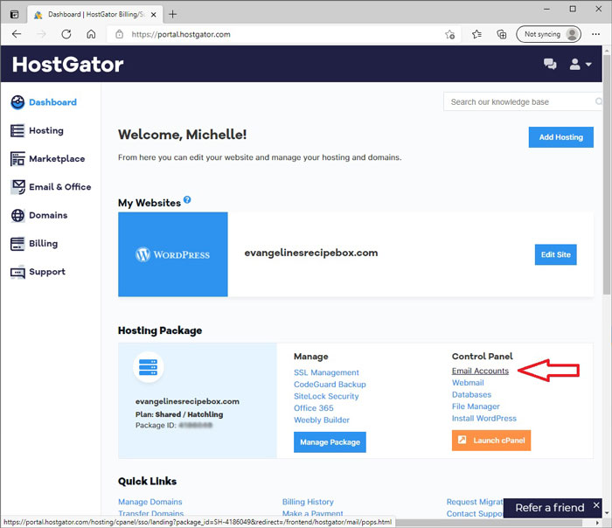
Task: Click the browser address bar URL
Action: point(181,34)
